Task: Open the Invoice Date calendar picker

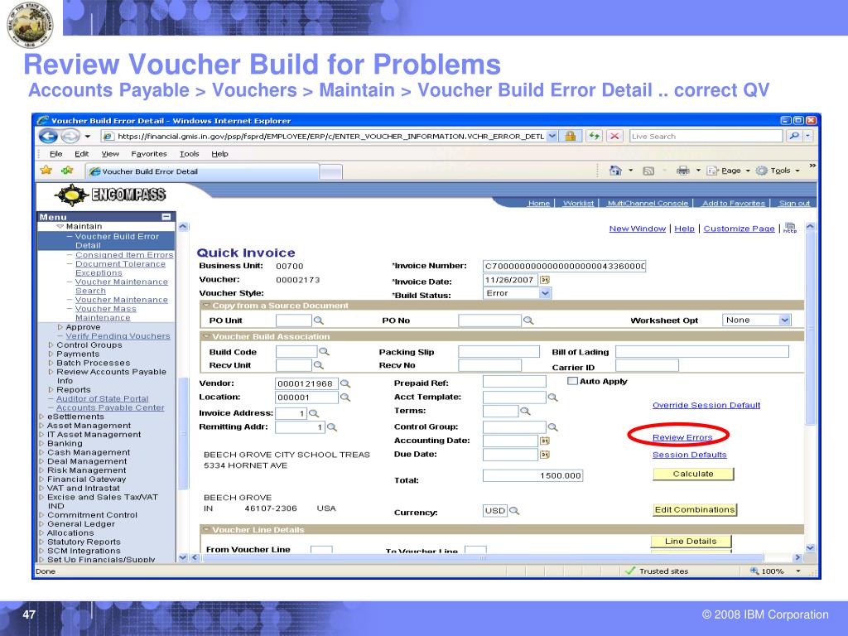Action: click(545, 280)
